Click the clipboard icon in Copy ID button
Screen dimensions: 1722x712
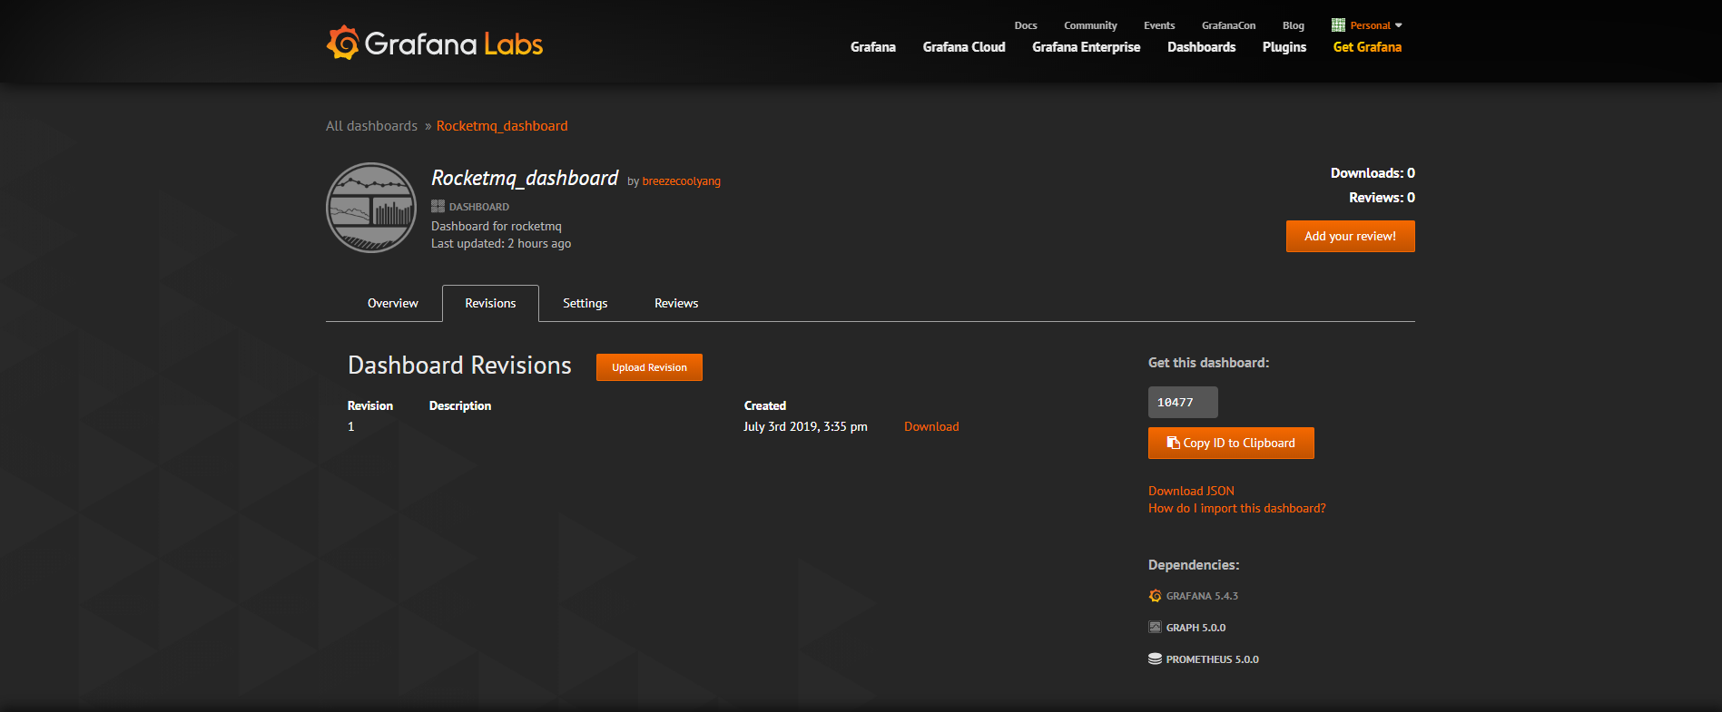(1173, 443)
